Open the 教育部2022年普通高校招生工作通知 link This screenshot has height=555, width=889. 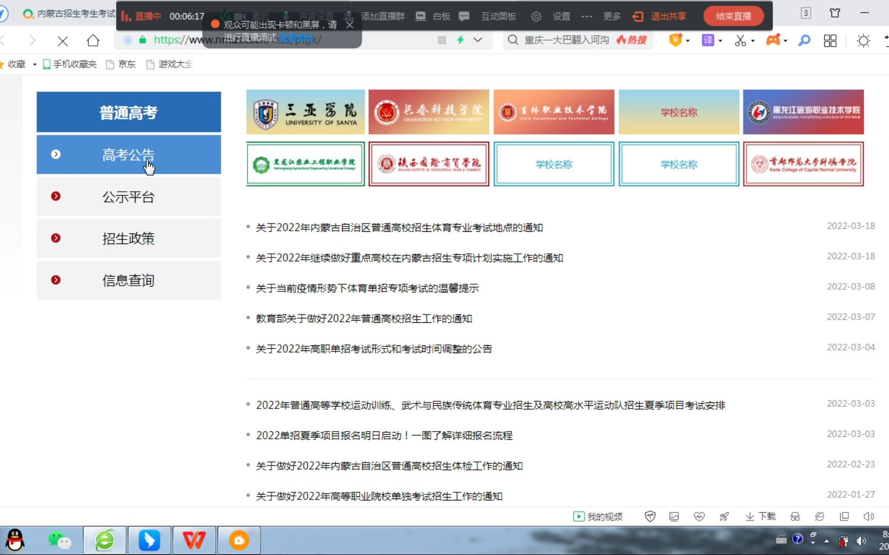363,318
